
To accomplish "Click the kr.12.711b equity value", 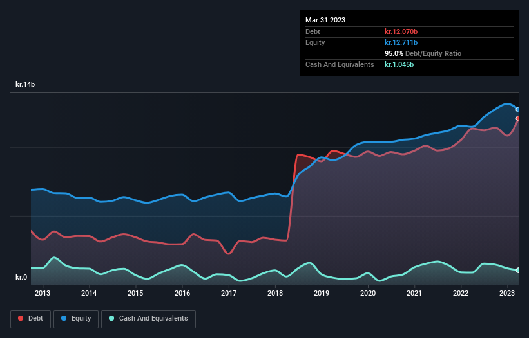I will [401, 42].
